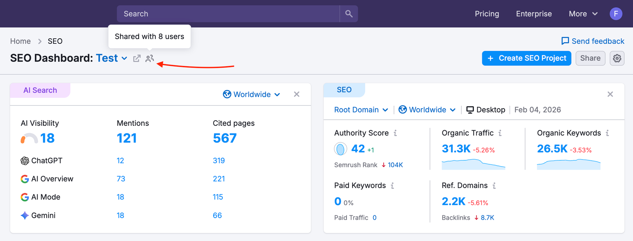Open Worldwide dropdown in AI Search
633x241 pixels.
click(x=252, y=94)
